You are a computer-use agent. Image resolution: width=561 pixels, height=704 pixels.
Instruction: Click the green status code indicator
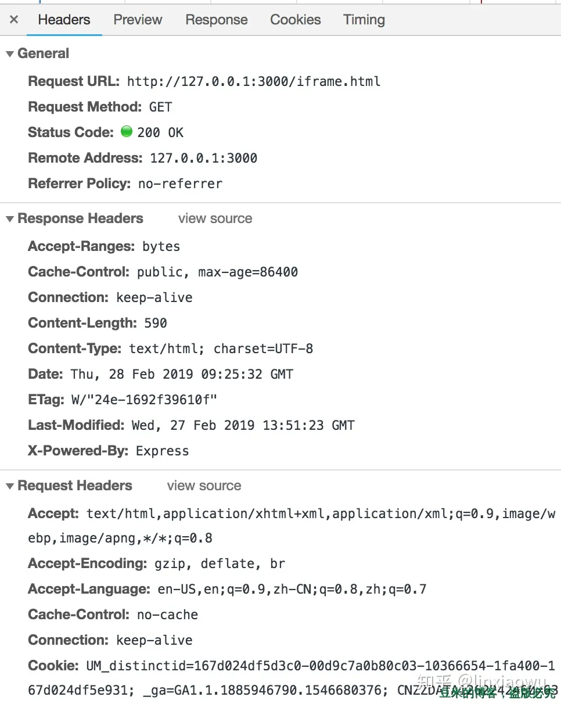(x=127, y=132)
